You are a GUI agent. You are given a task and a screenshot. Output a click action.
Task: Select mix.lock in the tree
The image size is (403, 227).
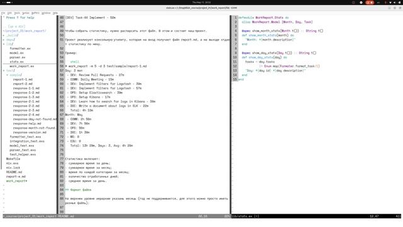pos(13,168)
